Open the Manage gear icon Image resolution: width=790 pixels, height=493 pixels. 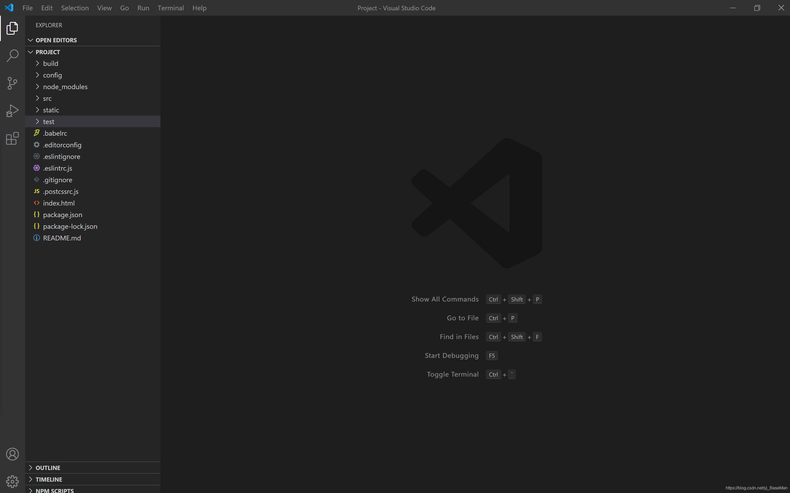point(12,481)
